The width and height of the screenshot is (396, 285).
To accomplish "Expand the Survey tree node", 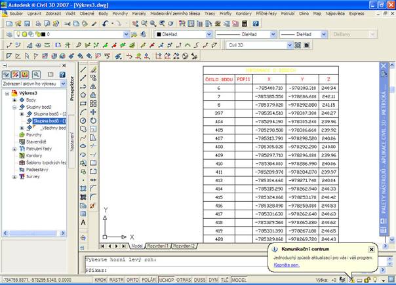I will (x=14, y=177).
